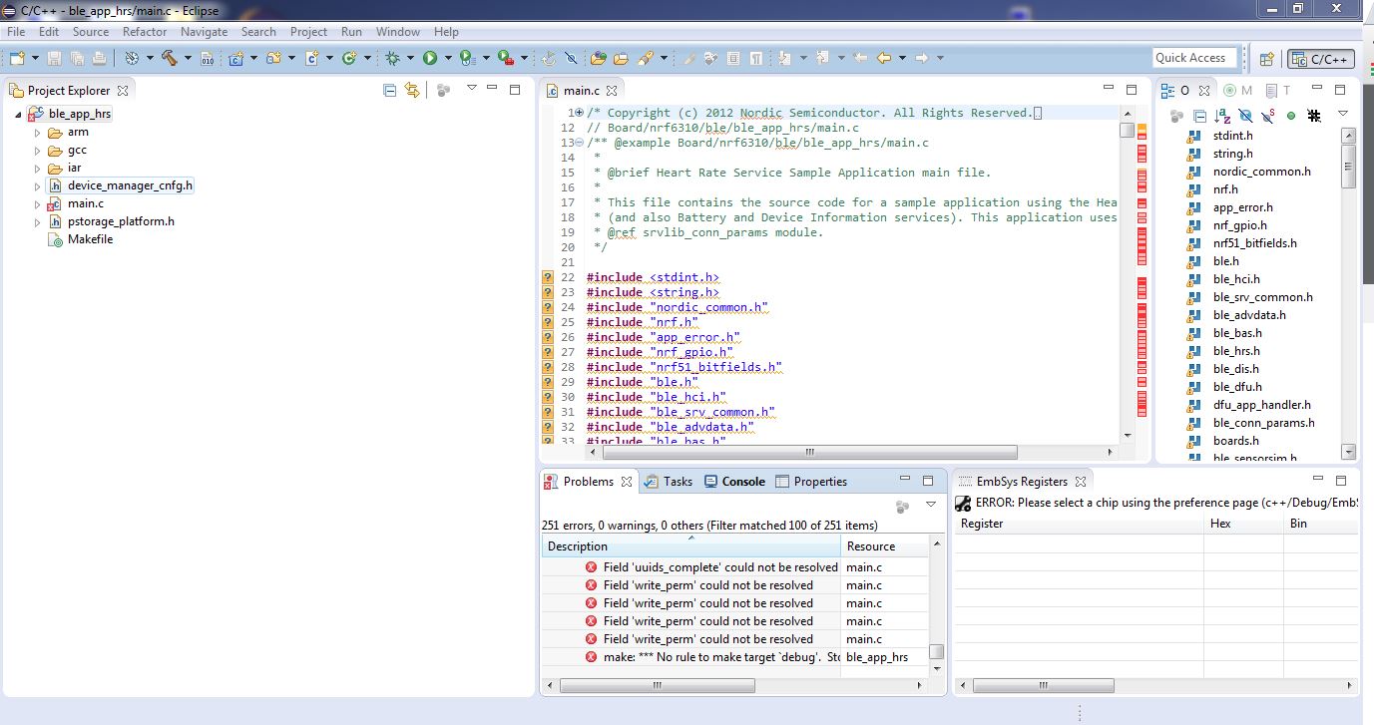
Task: Click the 010 binary toolbar icon
Action: coord(207,58)
